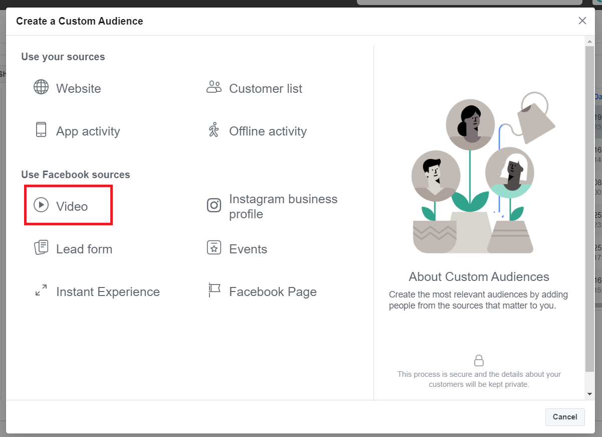Select the Facebook Page option label
Viewport: 602px width, 437px height.
pos(273,292)
